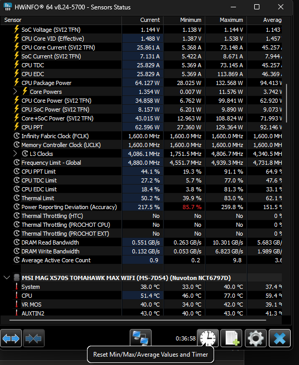This screenshot has height=365, width=299.
Task: Click the 132.568 W maximum package power
Action: [229, 82]
